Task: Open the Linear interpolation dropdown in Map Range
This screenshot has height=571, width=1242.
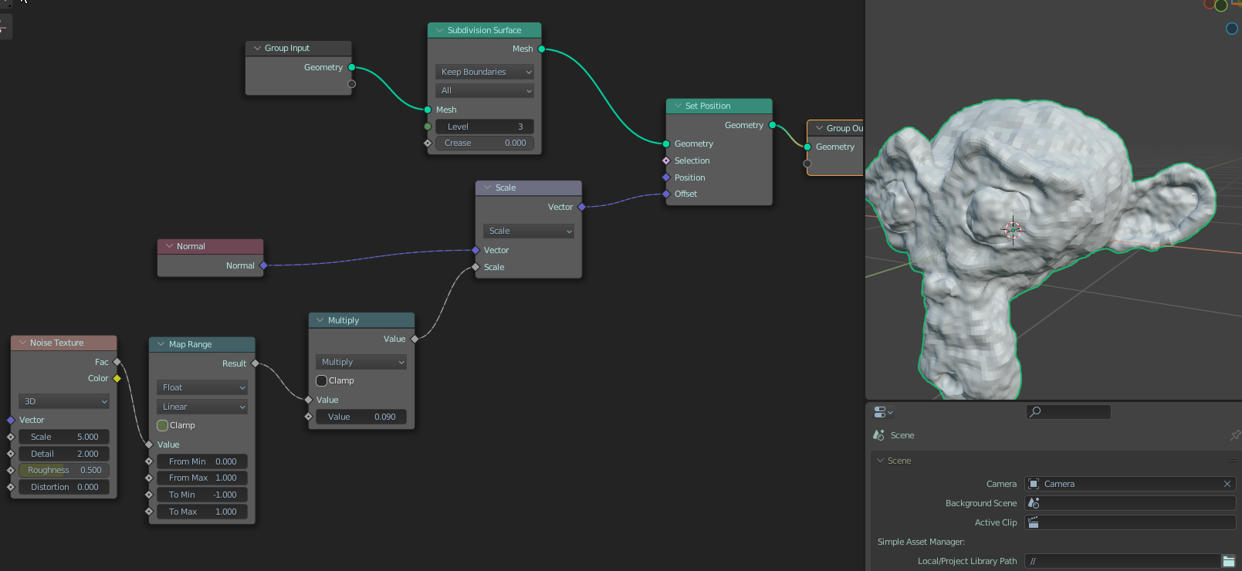Action: (x=202, y=407)
